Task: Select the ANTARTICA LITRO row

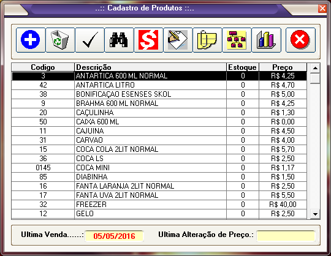Action: point(159,85)
